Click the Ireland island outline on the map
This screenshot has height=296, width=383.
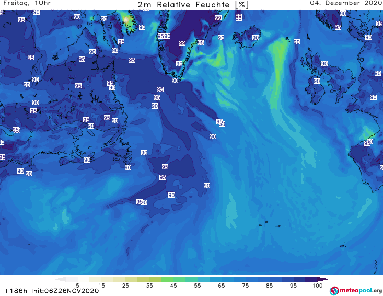316,90
